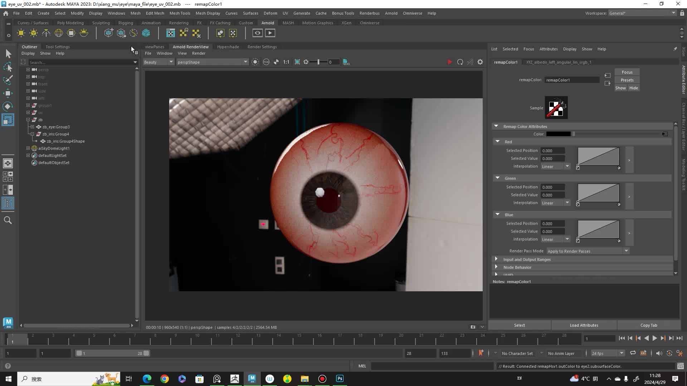Screen dimensions: 687x386
Task: Click the Focus button in Attribute Editor
Action: tap(627, 72)
